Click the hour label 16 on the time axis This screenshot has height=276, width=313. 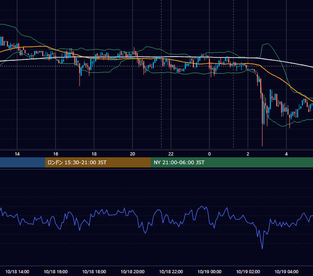pos(56,154)
